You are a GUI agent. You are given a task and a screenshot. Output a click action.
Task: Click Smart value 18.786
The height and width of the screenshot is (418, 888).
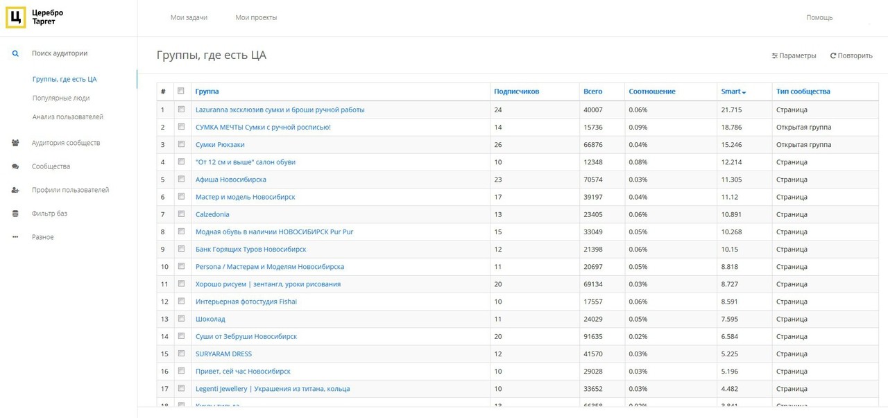tap(731, 127)
